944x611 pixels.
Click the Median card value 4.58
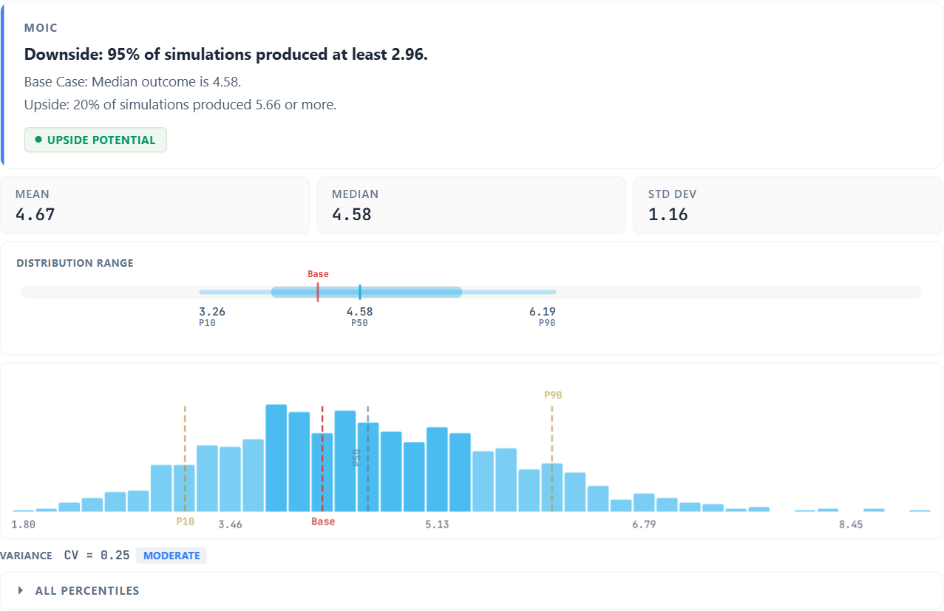(x=352, y=215)
